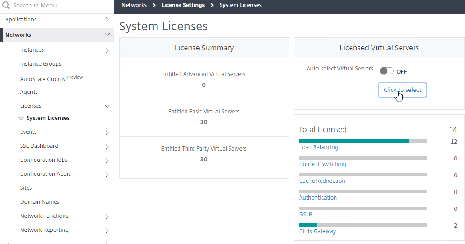The width and height of the screenshot is (465, 244).
Task: Open Instance Groups menu item
Action: [x=41, y=64]
